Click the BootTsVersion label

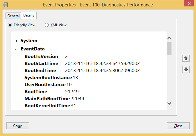[x=41, y=57]
